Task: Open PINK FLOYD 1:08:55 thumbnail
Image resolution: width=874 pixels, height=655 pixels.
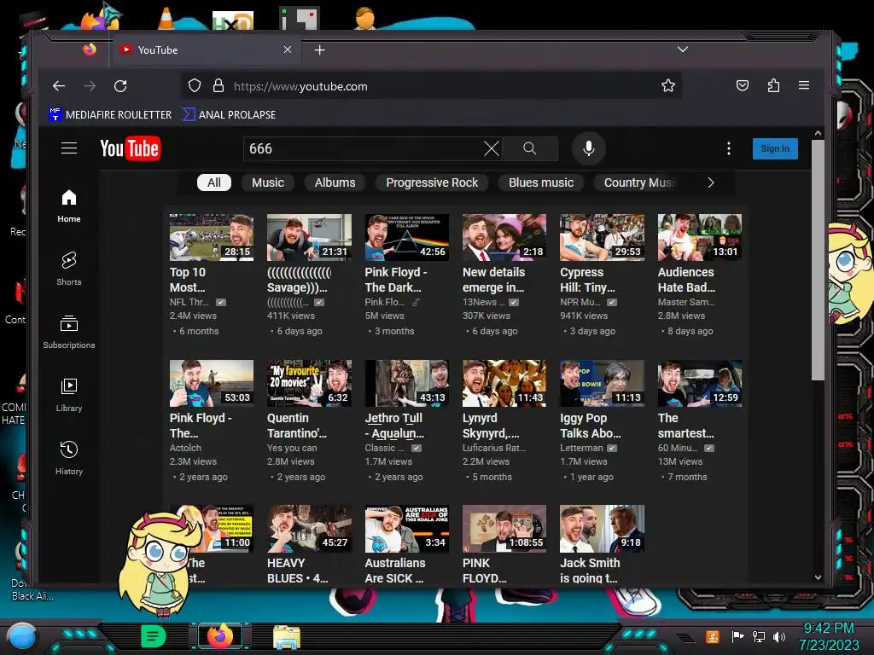Action: 504,529
